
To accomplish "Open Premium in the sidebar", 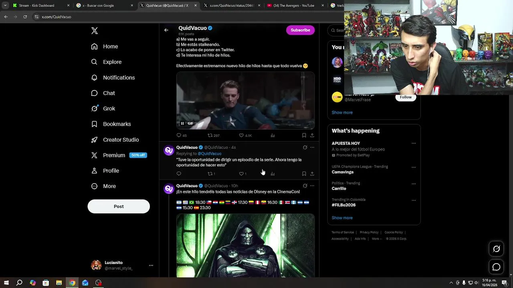I will [119, 155].
